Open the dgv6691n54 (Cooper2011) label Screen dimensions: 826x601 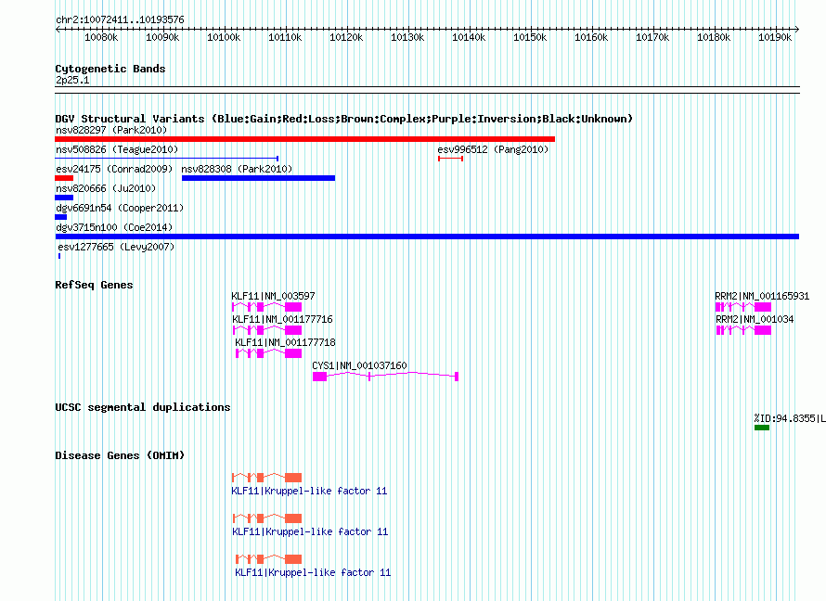(120, 208)
